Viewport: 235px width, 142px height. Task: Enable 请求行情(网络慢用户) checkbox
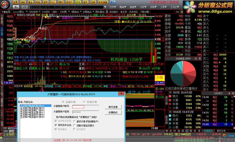point(74,121)
